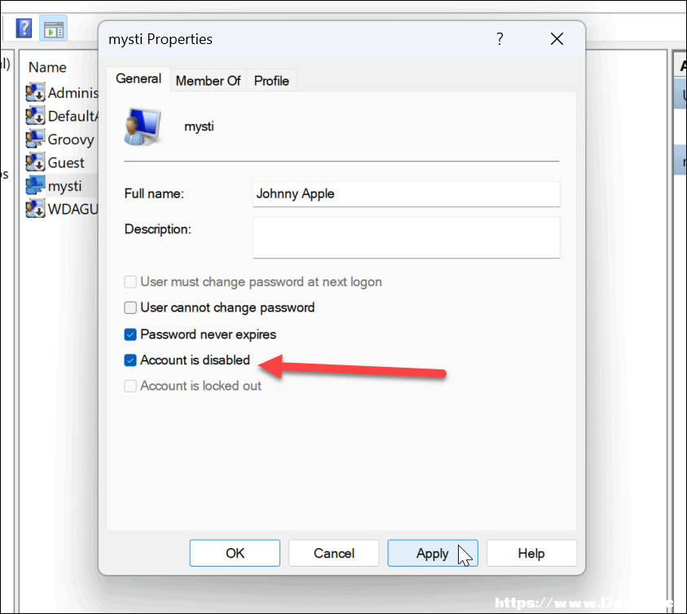
Task: Click the OK button
Action: pyautogui.click(x=235, y=553)
